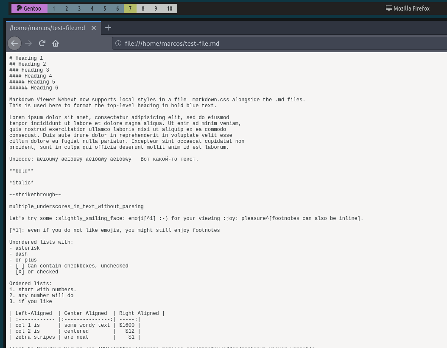The width and height of the screenshot is (447, 348).
Task: Open a new browser tab
Action: click(x=108, y=28)
